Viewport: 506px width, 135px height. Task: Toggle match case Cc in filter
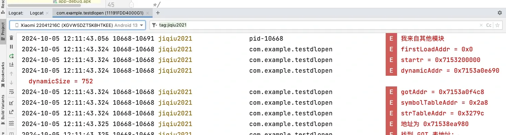[488, 25]
